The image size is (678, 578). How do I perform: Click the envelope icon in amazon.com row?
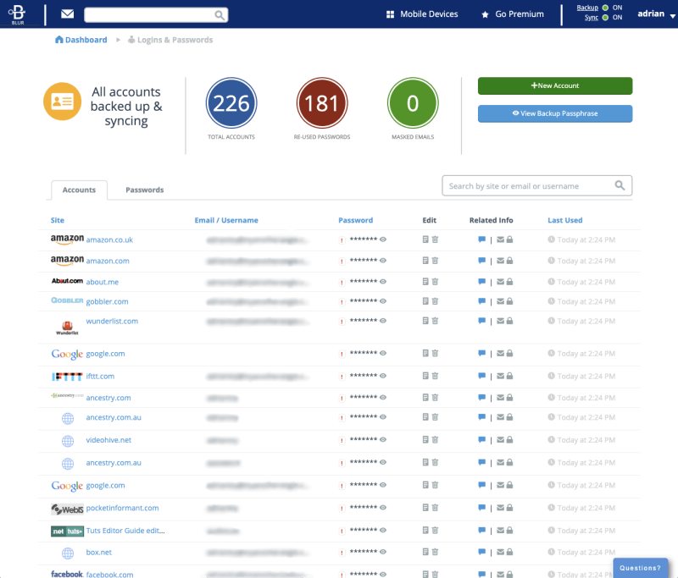click(x=500, y=261)
